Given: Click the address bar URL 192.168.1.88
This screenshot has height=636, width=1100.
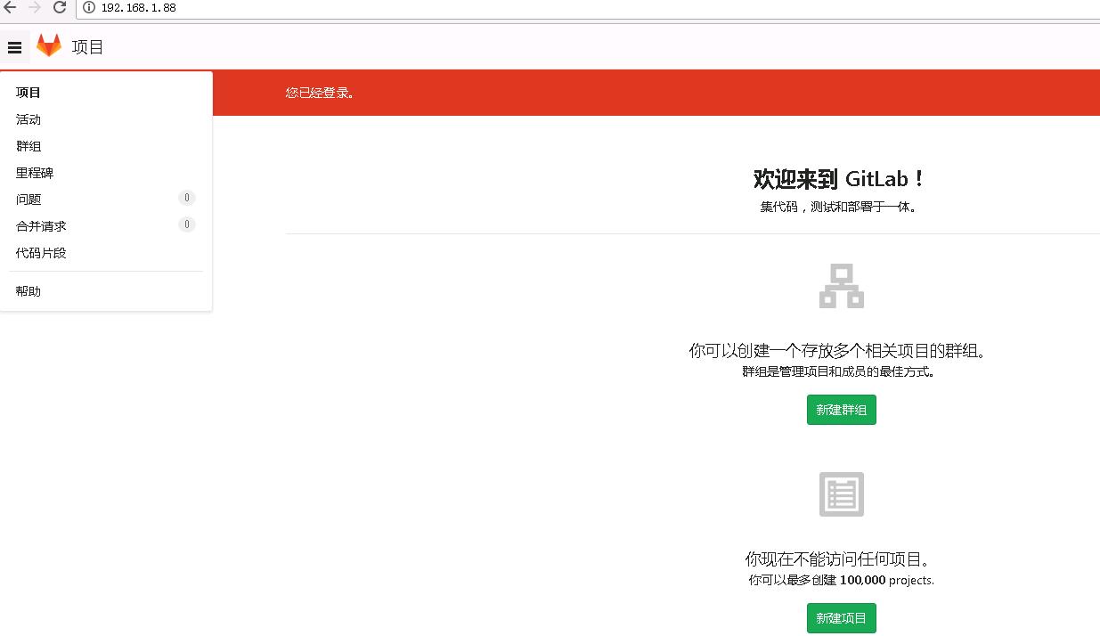Looking at the screenshot, I should click(140, 8).
